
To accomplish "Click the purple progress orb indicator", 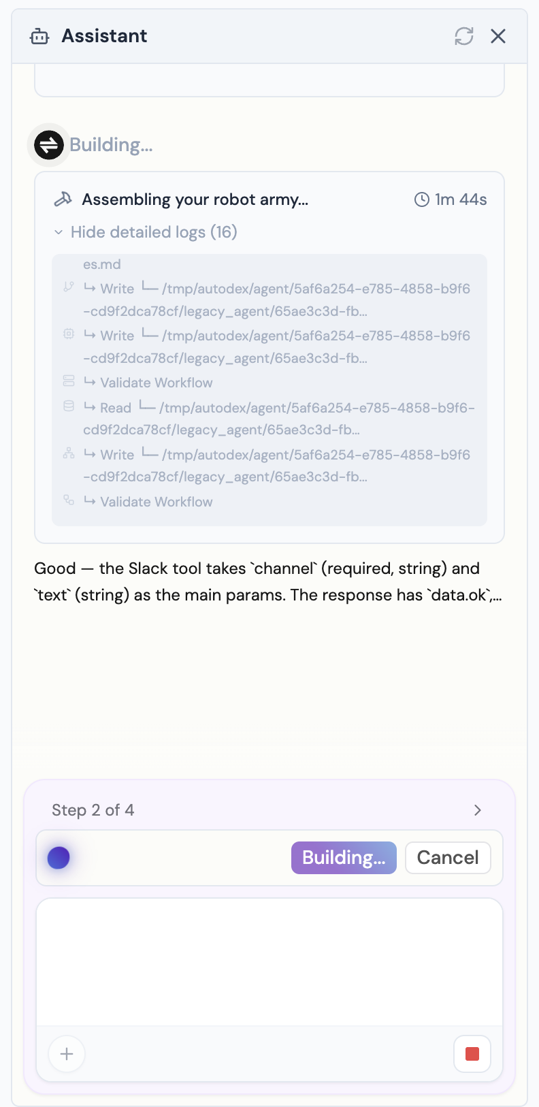I will (59, 858).
